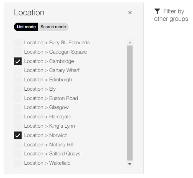Click the scrollbar down arrow
Image resolution: width=193 pixels, height=178 pixels.
click(x=130, y=164)
